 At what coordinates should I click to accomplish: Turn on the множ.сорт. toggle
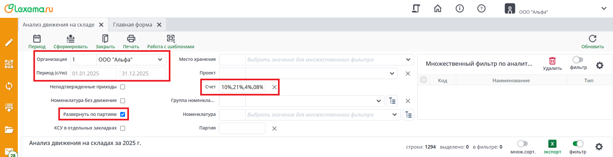pyautogui.click(x=522, y=143)
